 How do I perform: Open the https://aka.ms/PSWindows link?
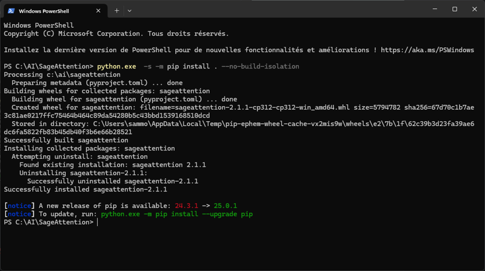pos(427,50)
